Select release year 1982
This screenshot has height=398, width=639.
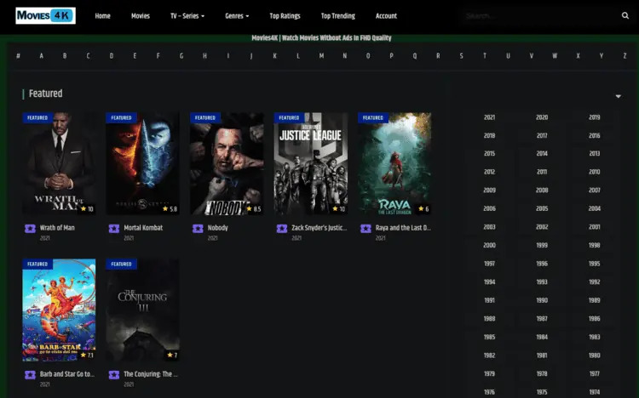coord(489,355)
